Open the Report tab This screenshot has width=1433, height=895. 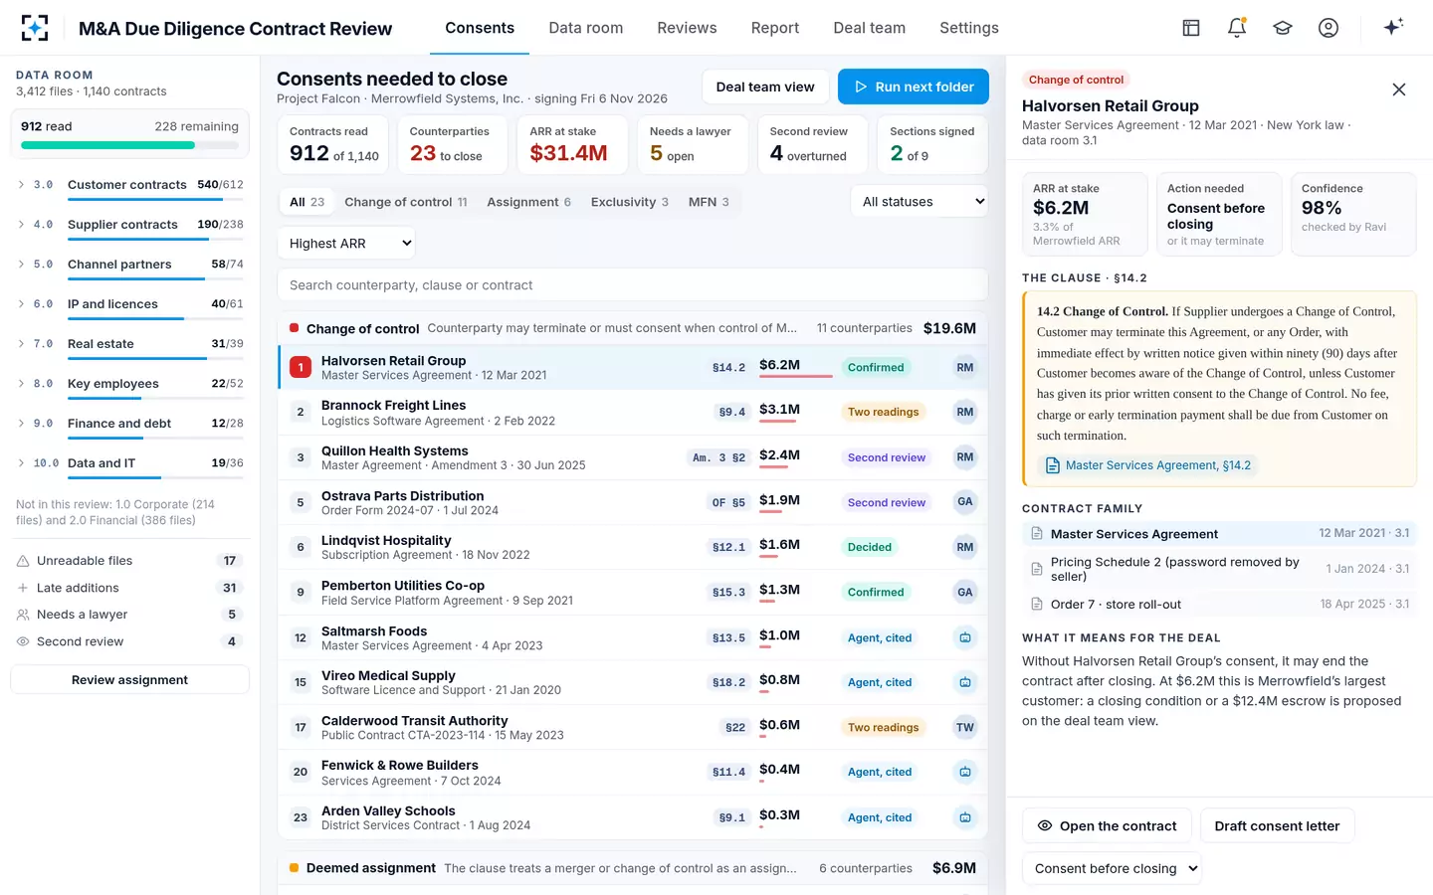pyautogui.click(x=775, y=28)
